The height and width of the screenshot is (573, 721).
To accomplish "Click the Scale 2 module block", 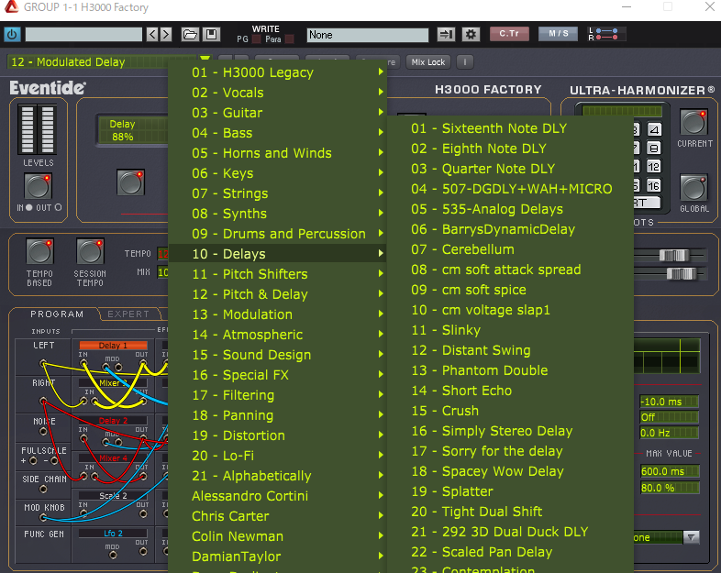I will click(x=113, y=496).
